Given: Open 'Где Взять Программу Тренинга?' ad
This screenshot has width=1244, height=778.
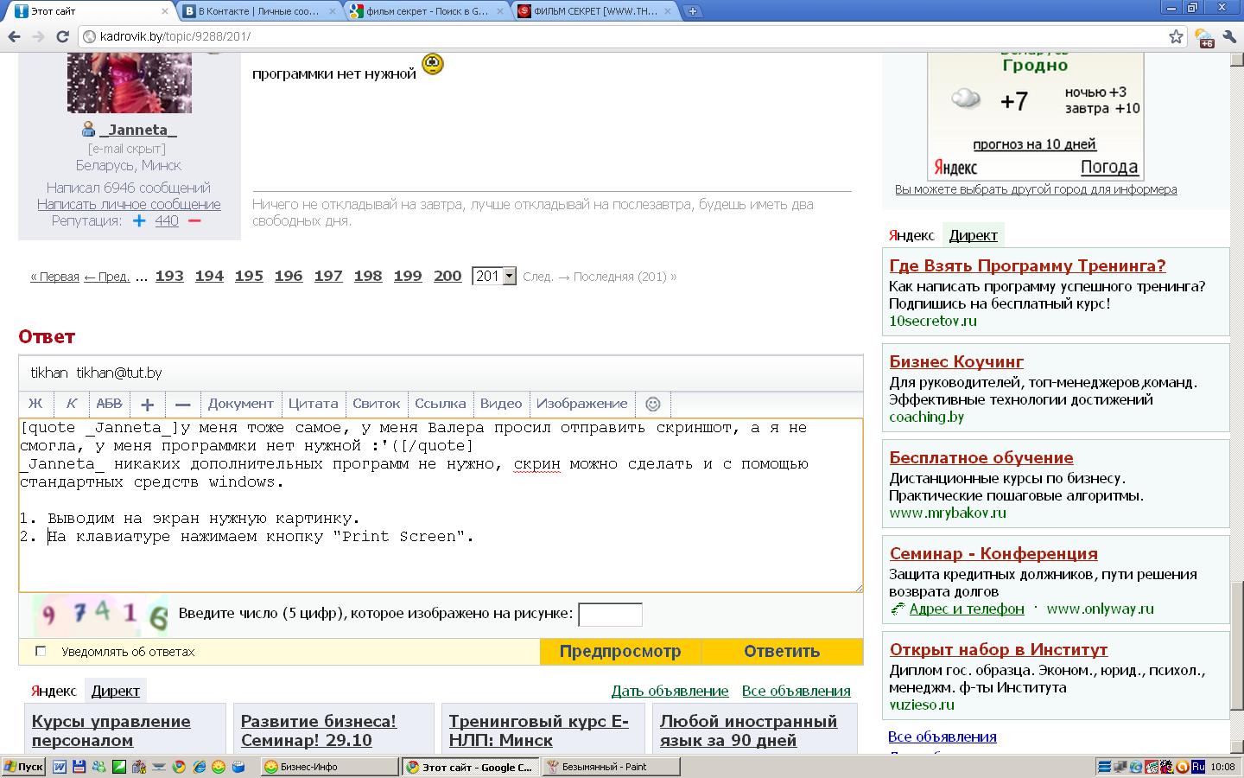Looking at the screenshot, I should (1027, 265).
